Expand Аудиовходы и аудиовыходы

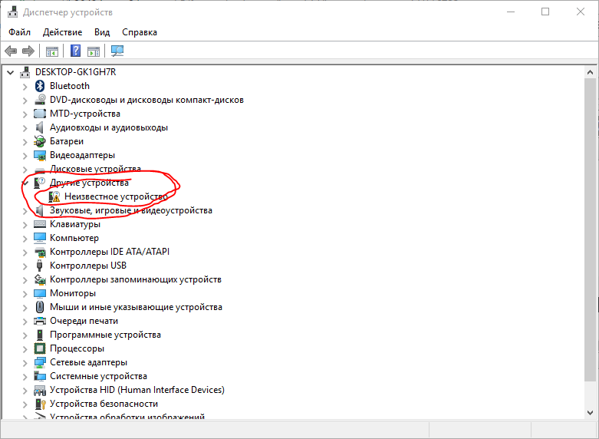[25, 128]
